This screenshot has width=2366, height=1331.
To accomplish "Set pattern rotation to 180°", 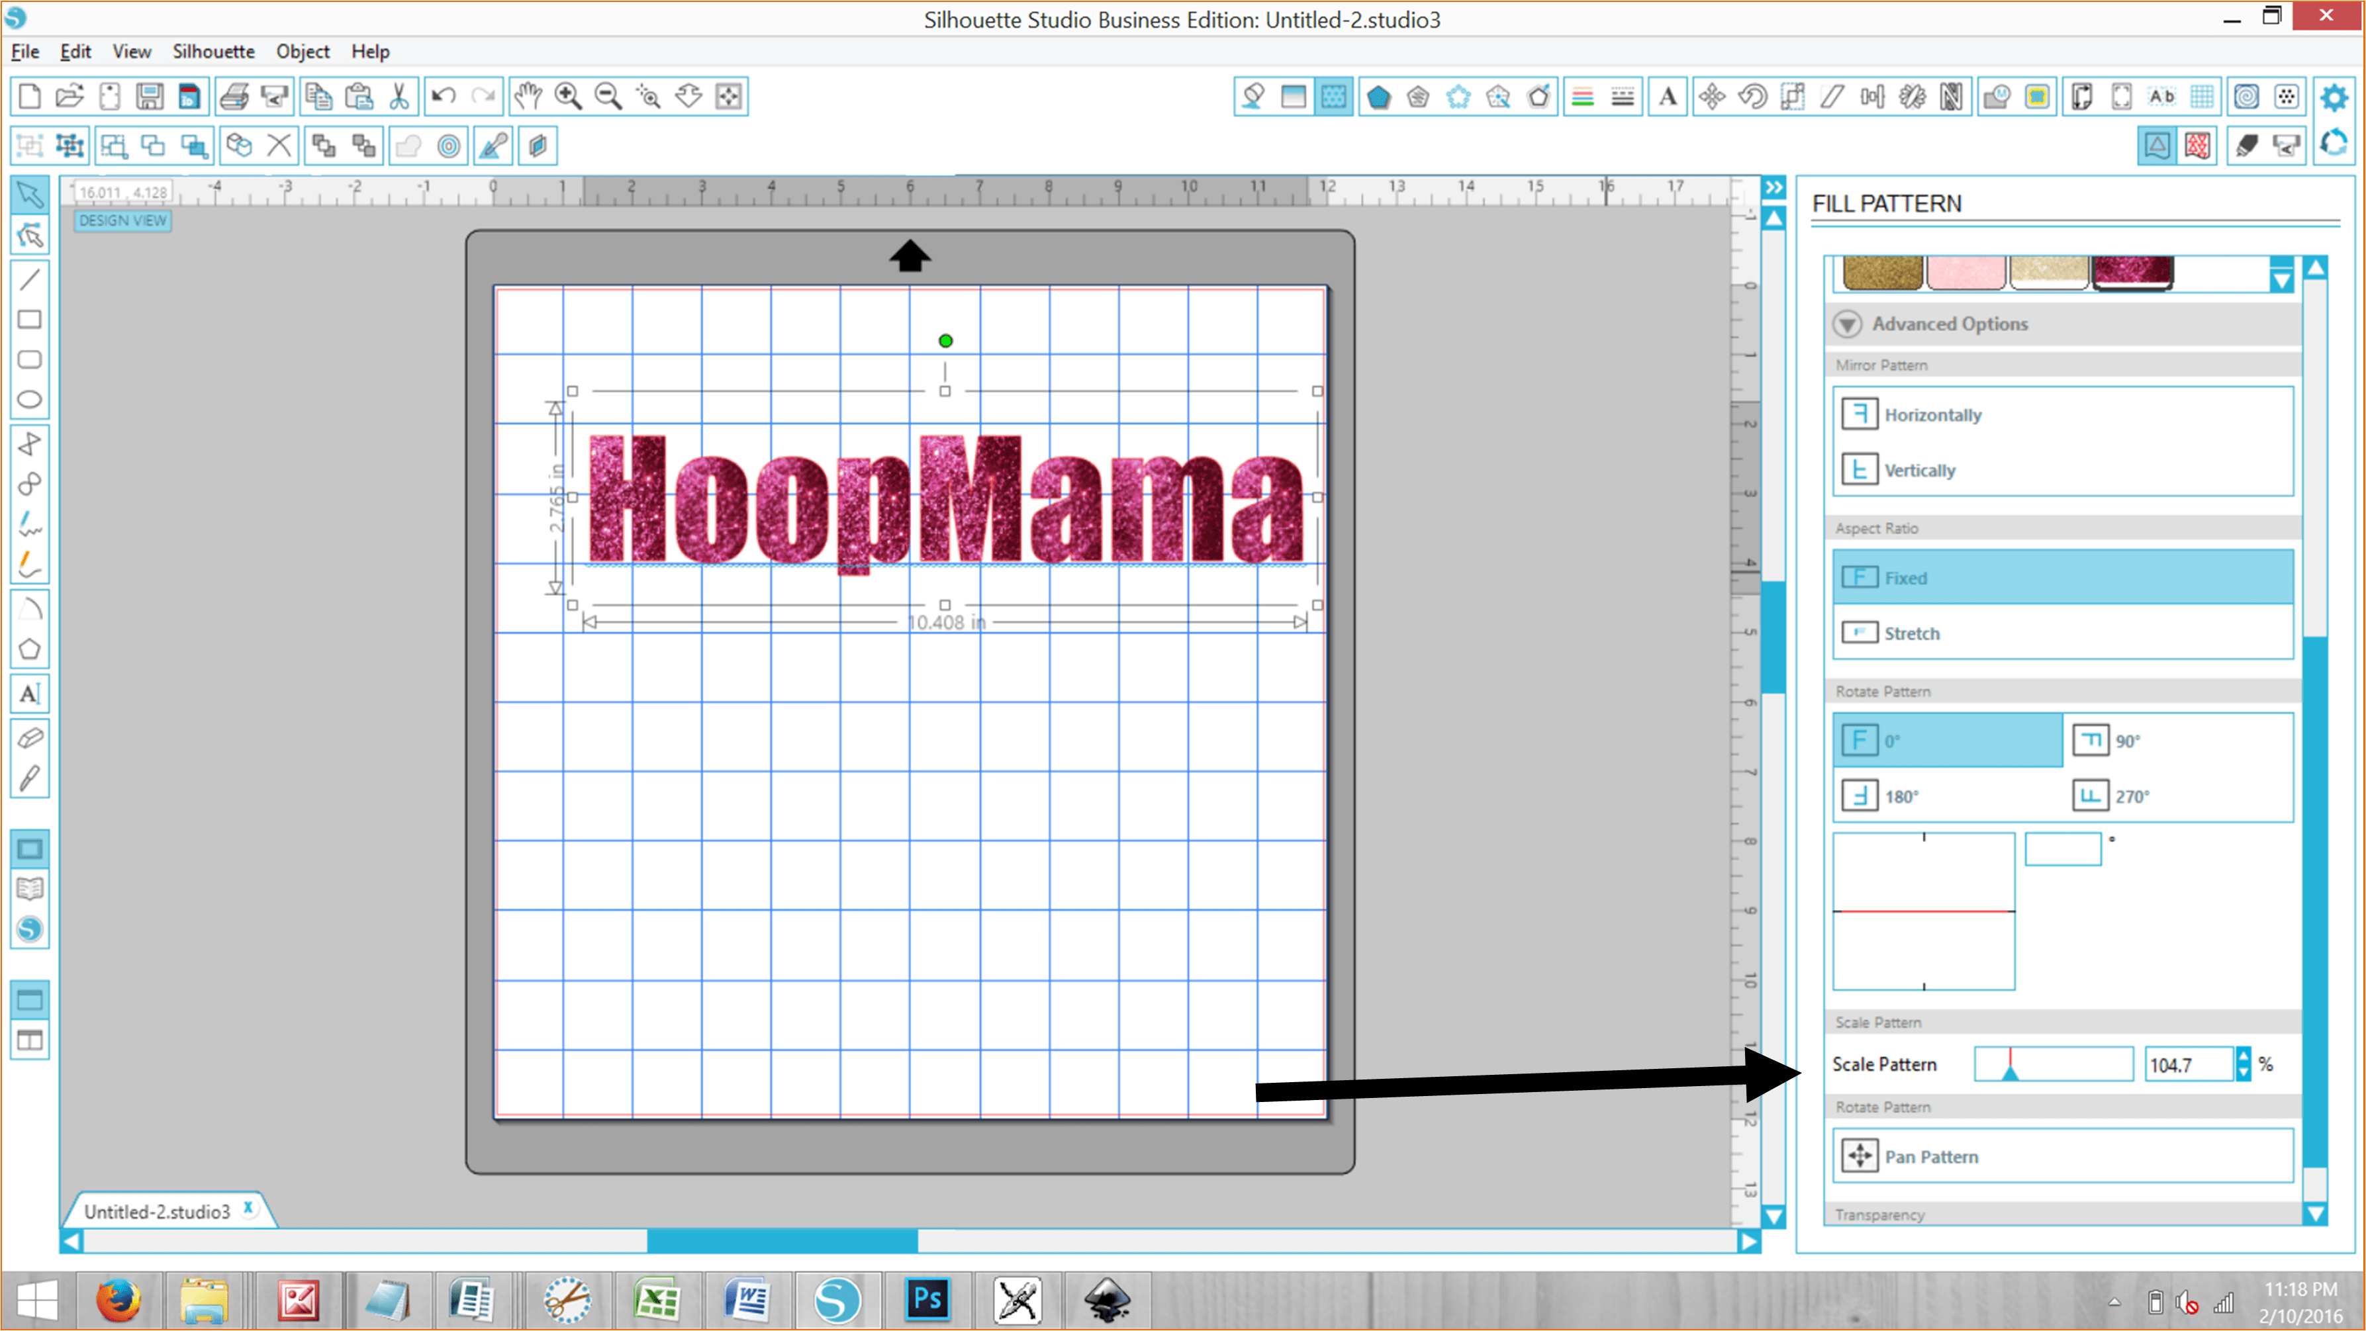I will 1947,796.
